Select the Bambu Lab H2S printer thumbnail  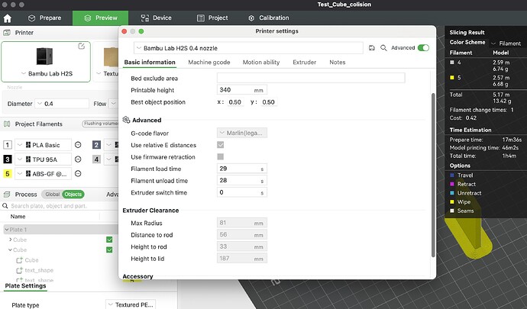point(45,56)
